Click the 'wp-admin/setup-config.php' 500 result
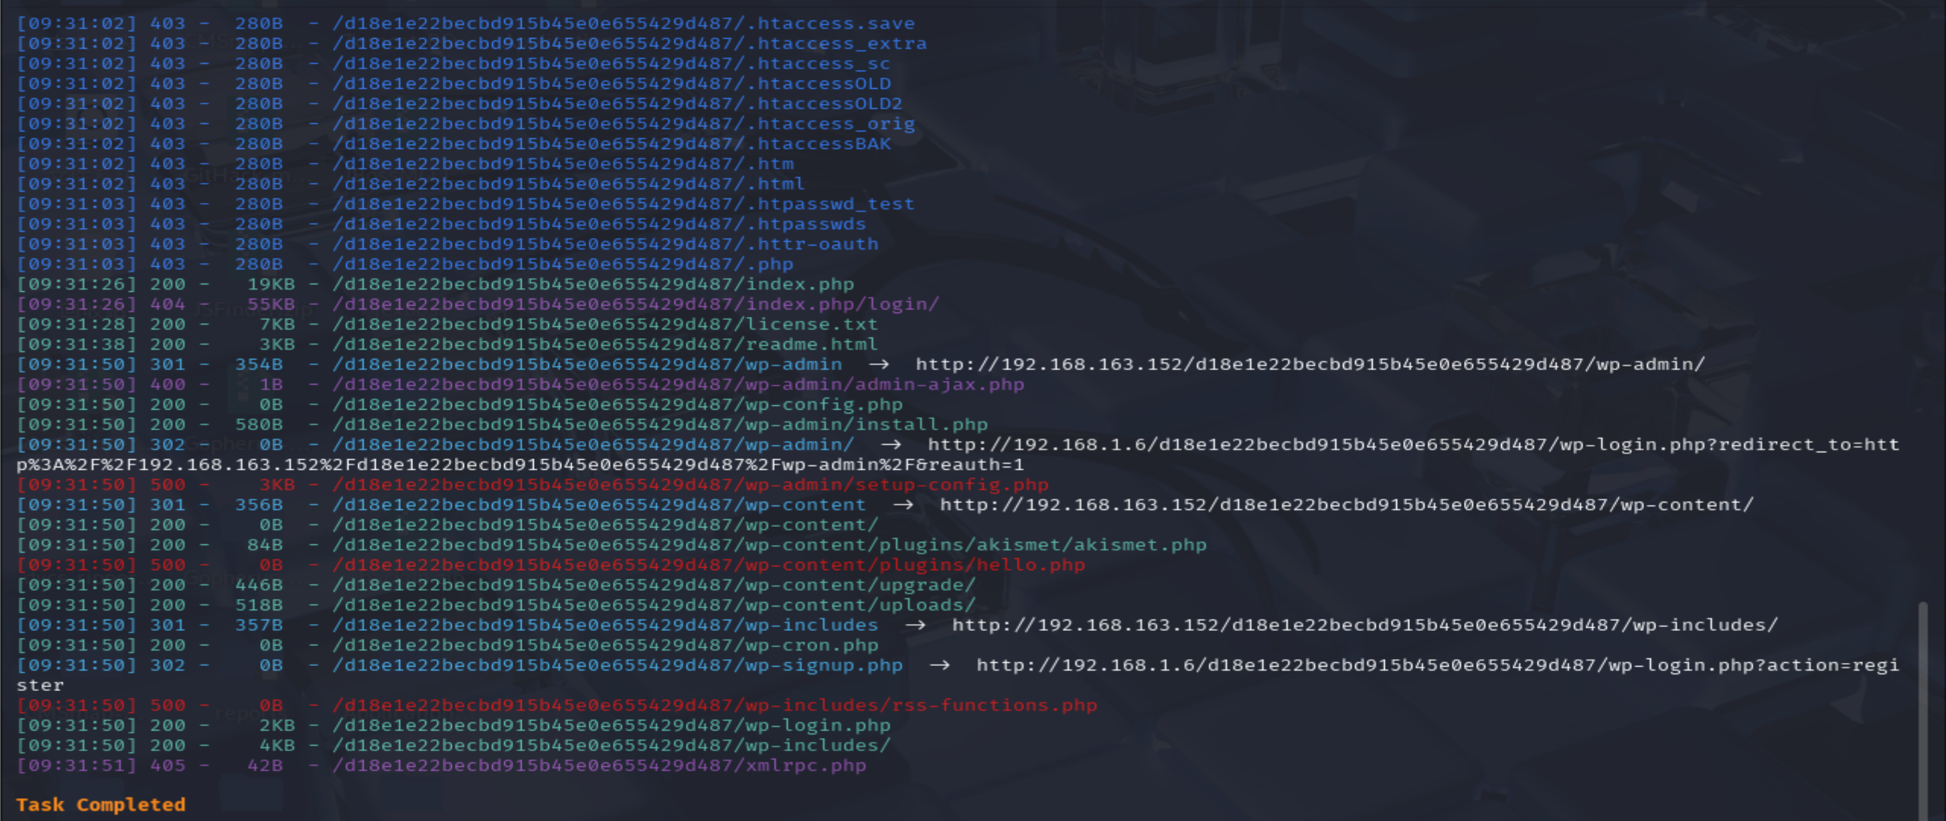 click(x=690, y=485)
